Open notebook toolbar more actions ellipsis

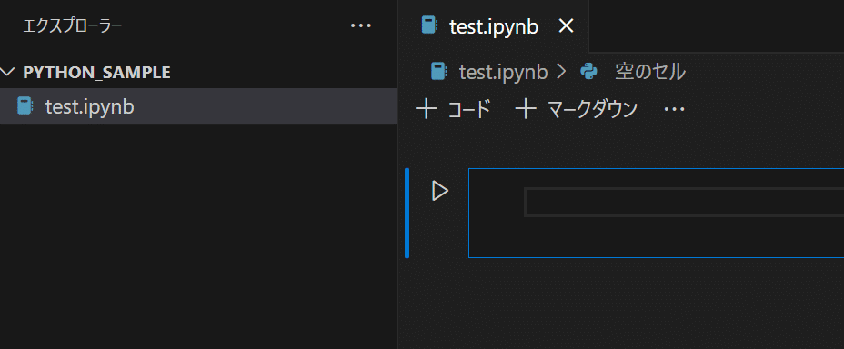(x=675, y=110)
